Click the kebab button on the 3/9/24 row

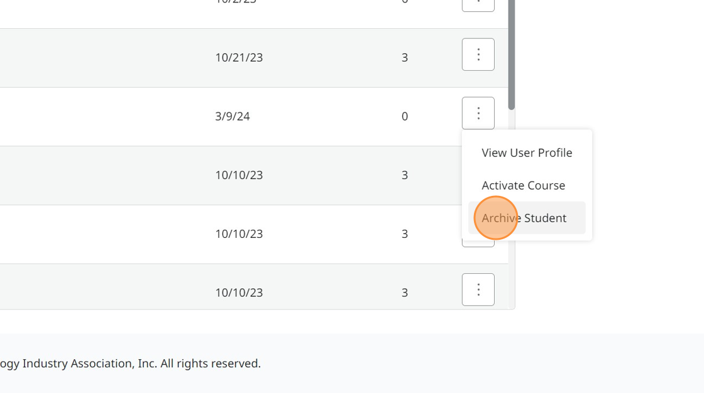coord(478,113)
